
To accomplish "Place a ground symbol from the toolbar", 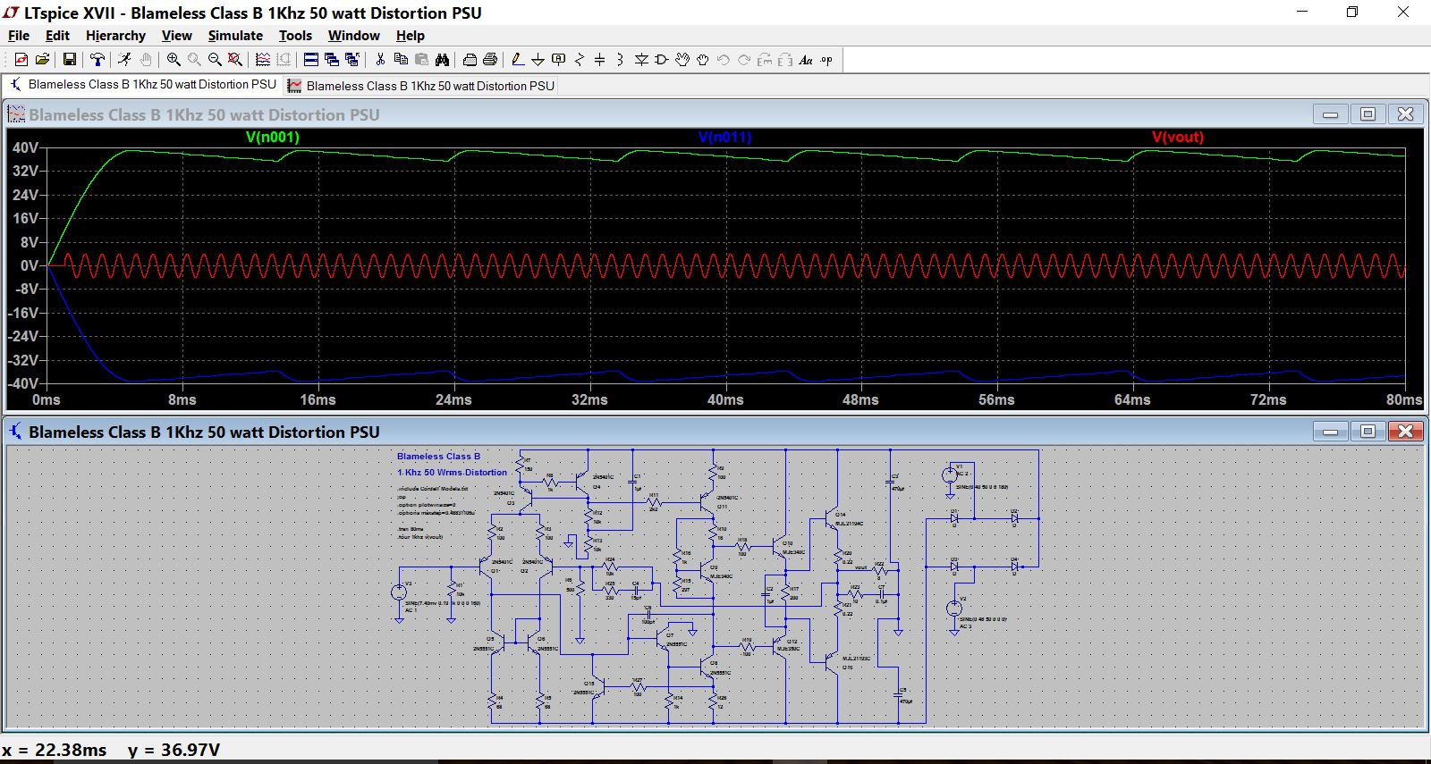I will click(x=538, y=60).
